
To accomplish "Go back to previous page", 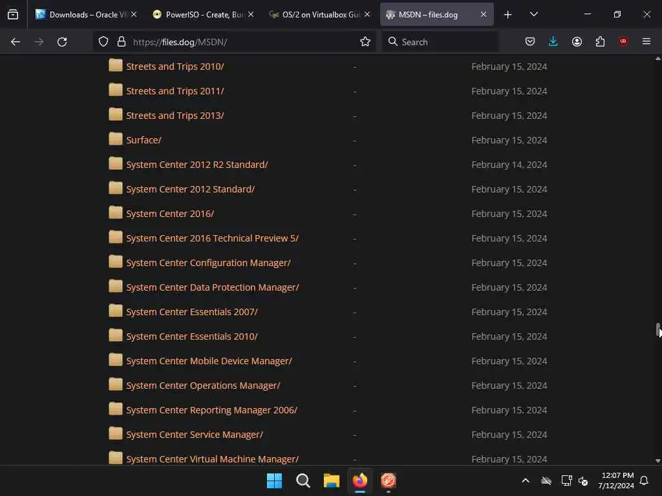I will click(16, 42).
